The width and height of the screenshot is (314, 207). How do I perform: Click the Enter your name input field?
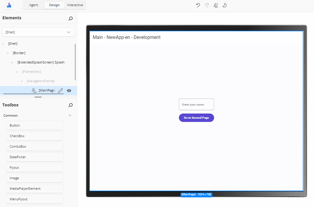(x=196, y=104)
